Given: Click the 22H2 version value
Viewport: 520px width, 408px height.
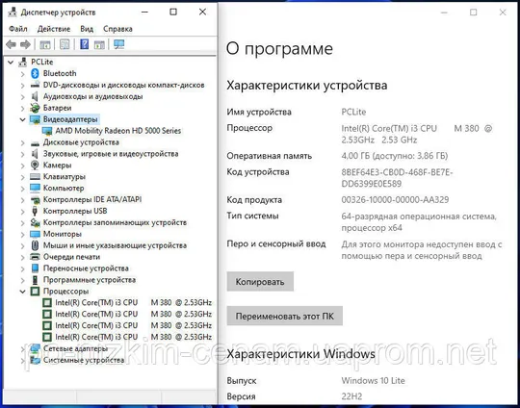Looking at the screenshot, I should (351, 396).
